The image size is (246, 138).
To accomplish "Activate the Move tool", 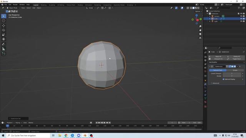I will 3,26.
